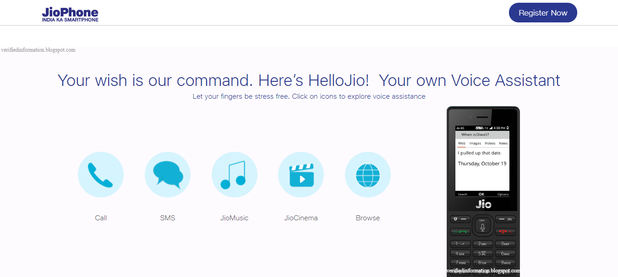Click the 1 key on phone keypad
Viewport: 618px width, 277px height.
tap(460, 244)
